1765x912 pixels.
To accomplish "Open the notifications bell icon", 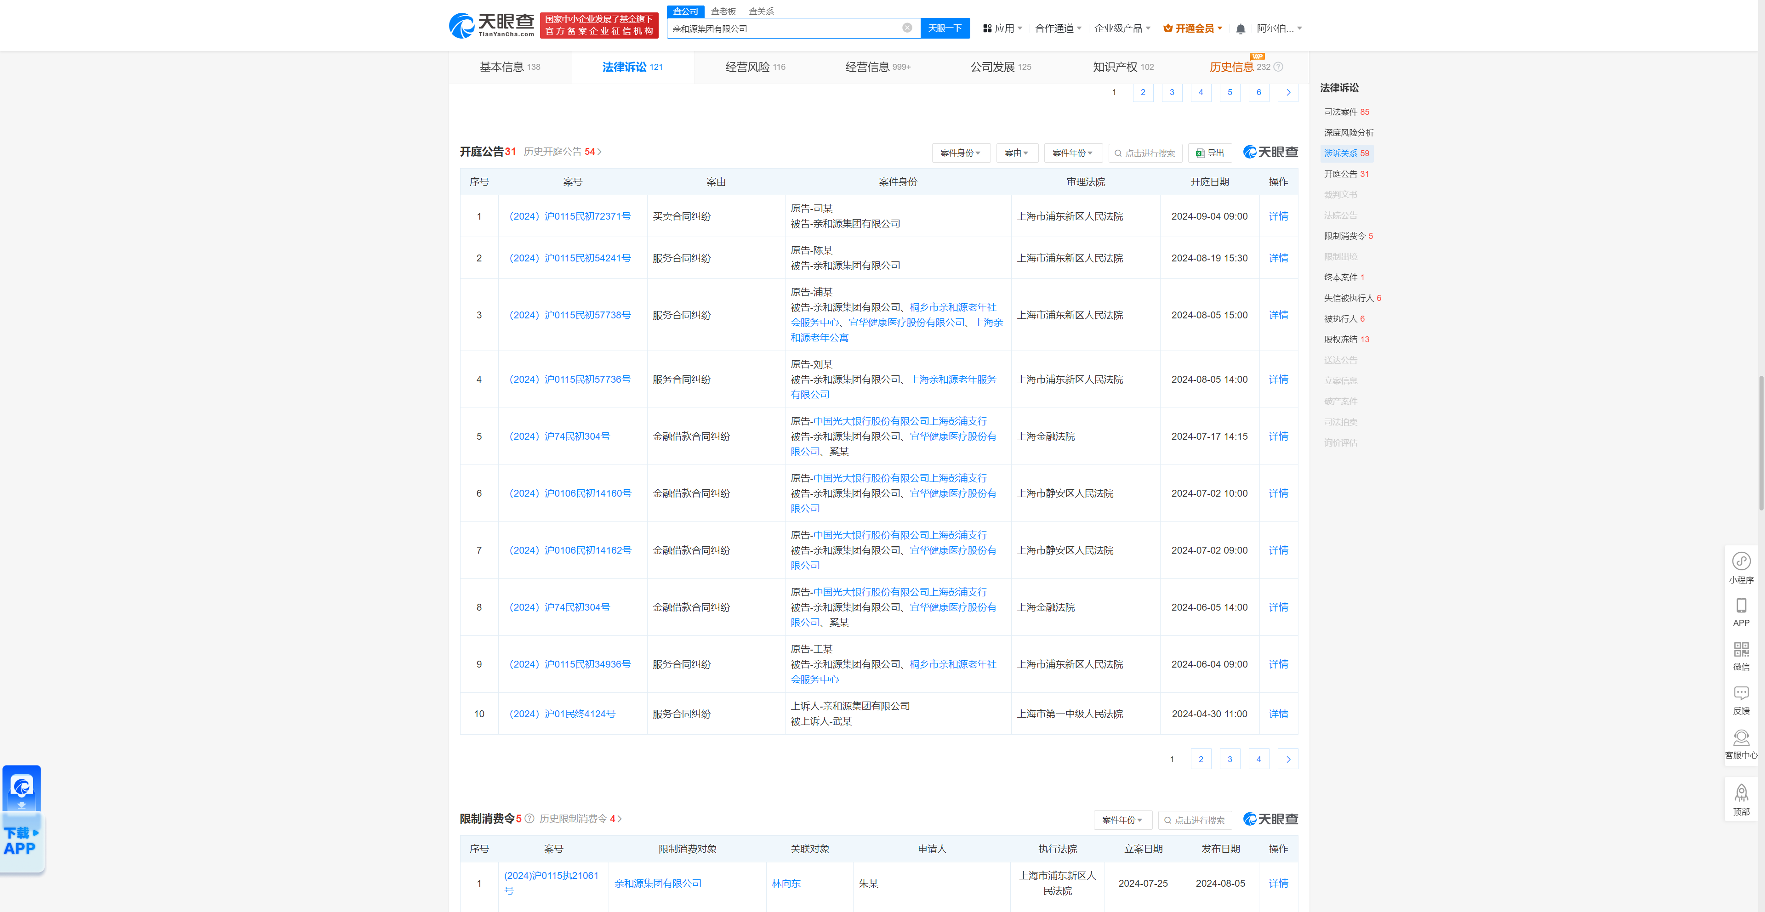I will pos(1240,29).
